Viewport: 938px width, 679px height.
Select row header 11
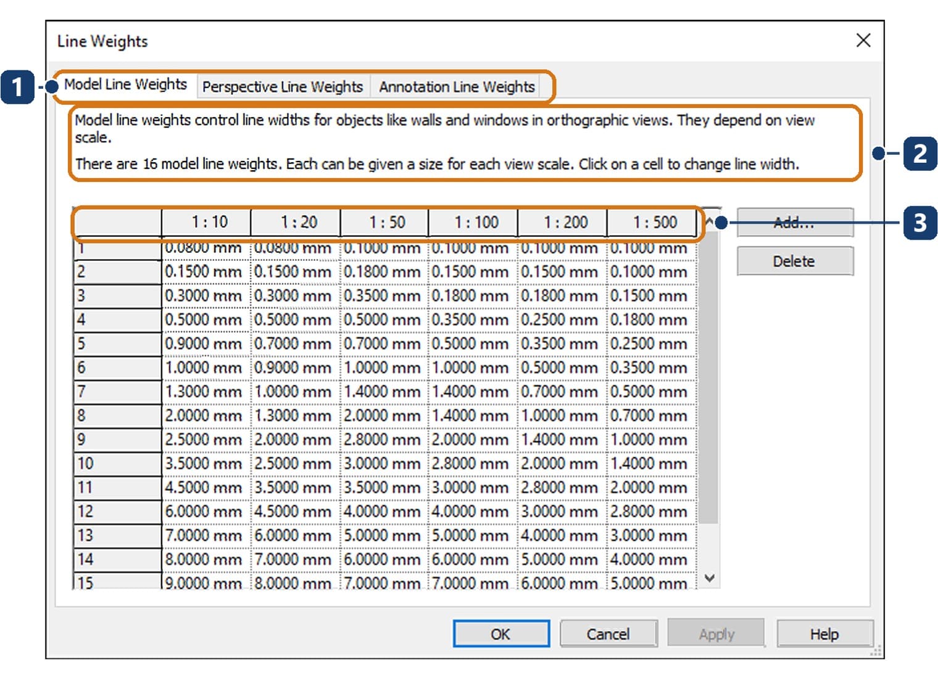[x=117, y=488]
